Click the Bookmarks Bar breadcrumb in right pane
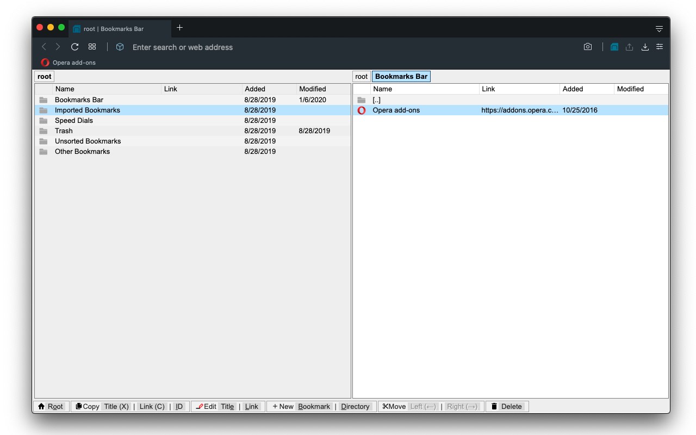Image resolution: width=696 pixels, height=435 pixels. [x=401, y=77]
